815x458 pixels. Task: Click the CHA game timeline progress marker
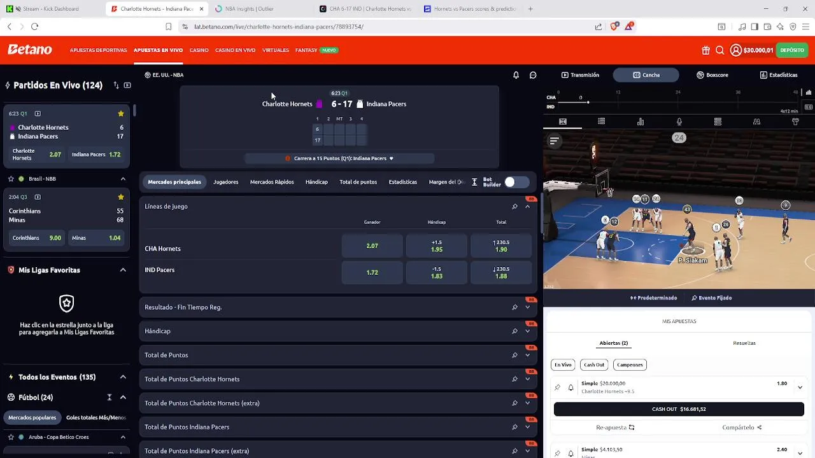point(588,102)
